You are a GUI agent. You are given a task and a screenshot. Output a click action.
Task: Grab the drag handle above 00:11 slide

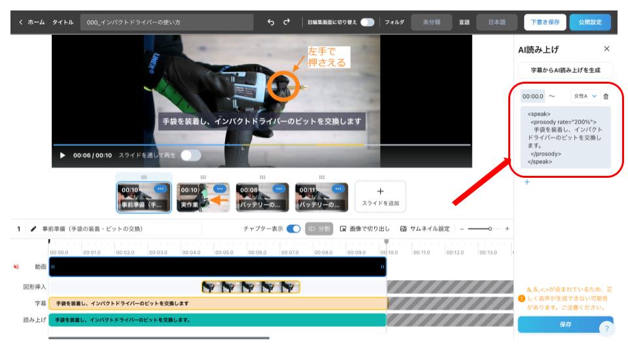pyautogui.click(x=322, y=177)
